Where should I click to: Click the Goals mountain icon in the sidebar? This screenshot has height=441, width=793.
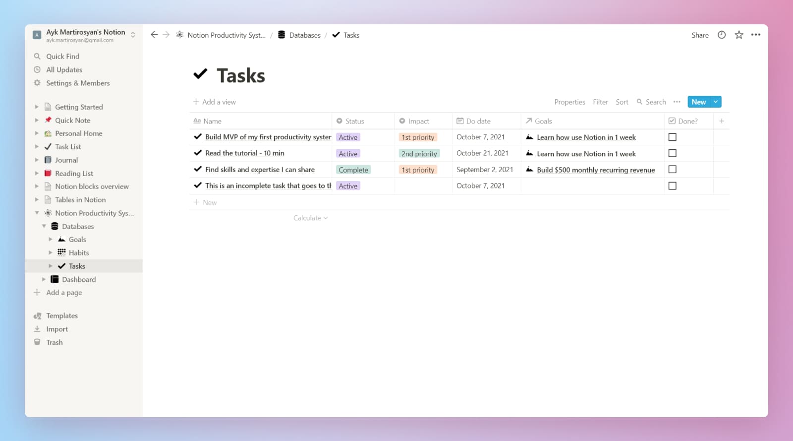pyautogui.click(x=61, y=239)
